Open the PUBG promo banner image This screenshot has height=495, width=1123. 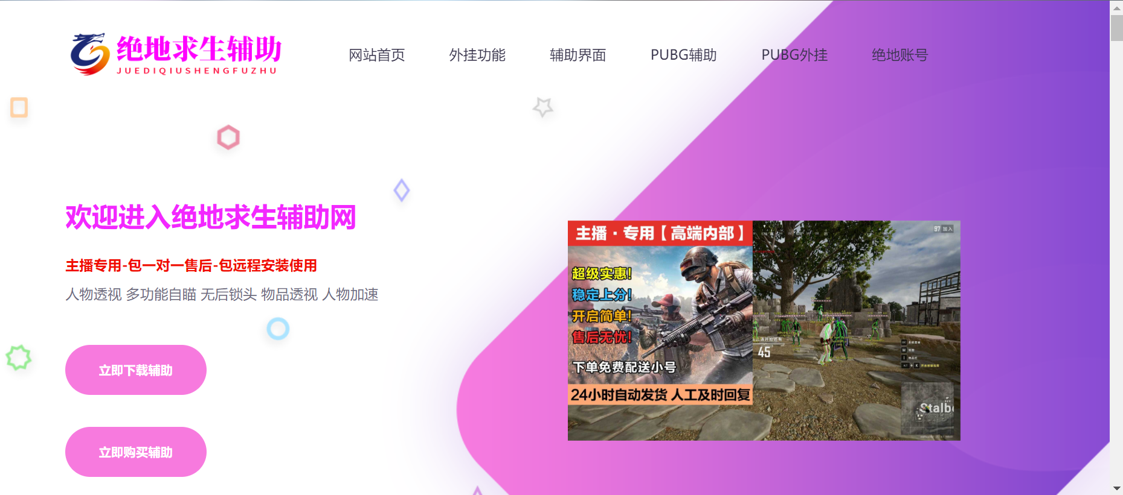(x=764, y=330)
